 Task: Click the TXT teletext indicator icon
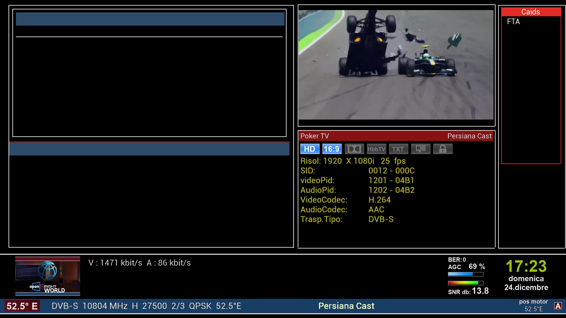399,149
